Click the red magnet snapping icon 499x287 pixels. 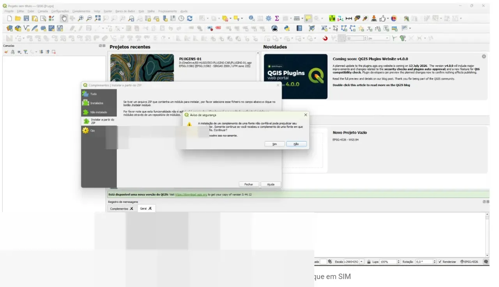325,38
